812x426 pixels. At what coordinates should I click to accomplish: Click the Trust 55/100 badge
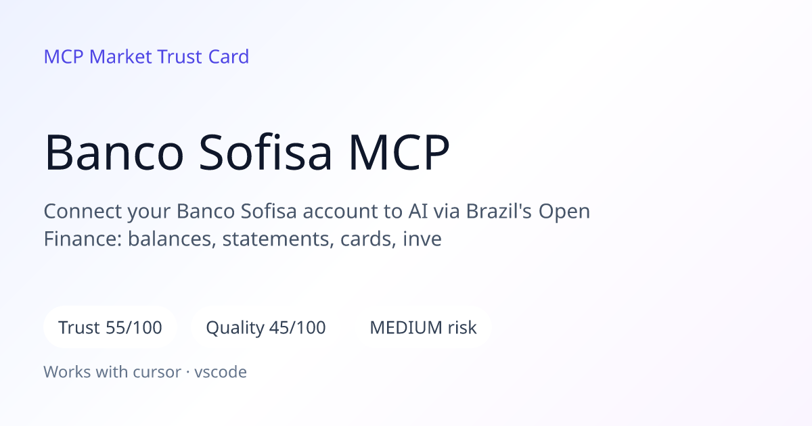[110, 328]
